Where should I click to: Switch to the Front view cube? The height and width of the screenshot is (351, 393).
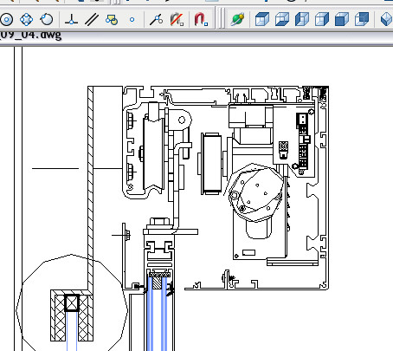(x=342, y=20)
